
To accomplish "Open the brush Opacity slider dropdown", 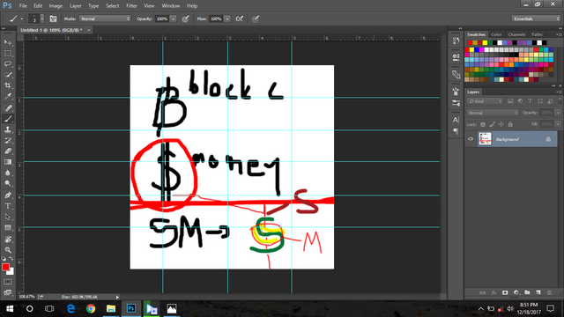I will 173,18.
